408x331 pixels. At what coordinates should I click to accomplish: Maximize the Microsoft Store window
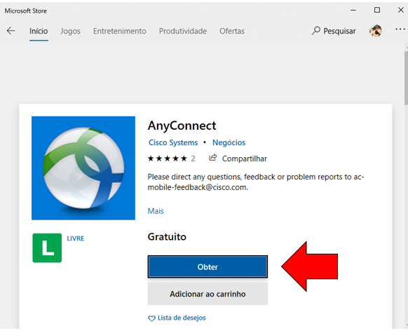(376, 10)
